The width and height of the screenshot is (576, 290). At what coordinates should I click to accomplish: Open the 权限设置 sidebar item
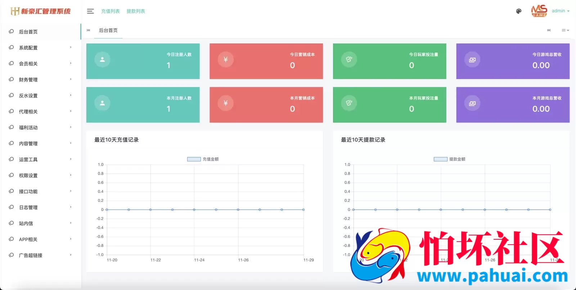40,175
